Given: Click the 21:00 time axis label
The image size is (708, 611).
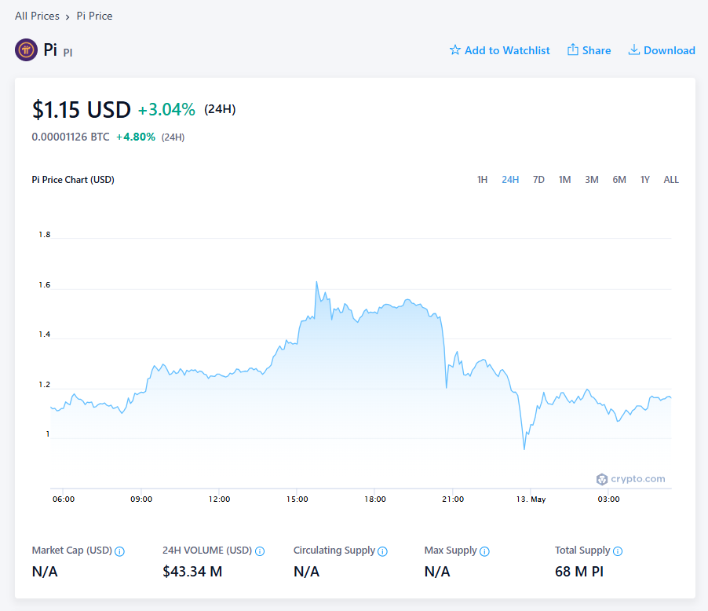Looking at the screenshot, I should [453, 499].
